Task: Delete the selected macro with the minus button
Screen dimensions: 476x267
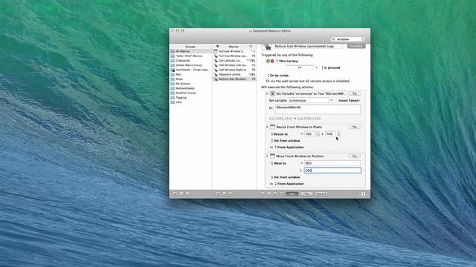Action: 225,194
